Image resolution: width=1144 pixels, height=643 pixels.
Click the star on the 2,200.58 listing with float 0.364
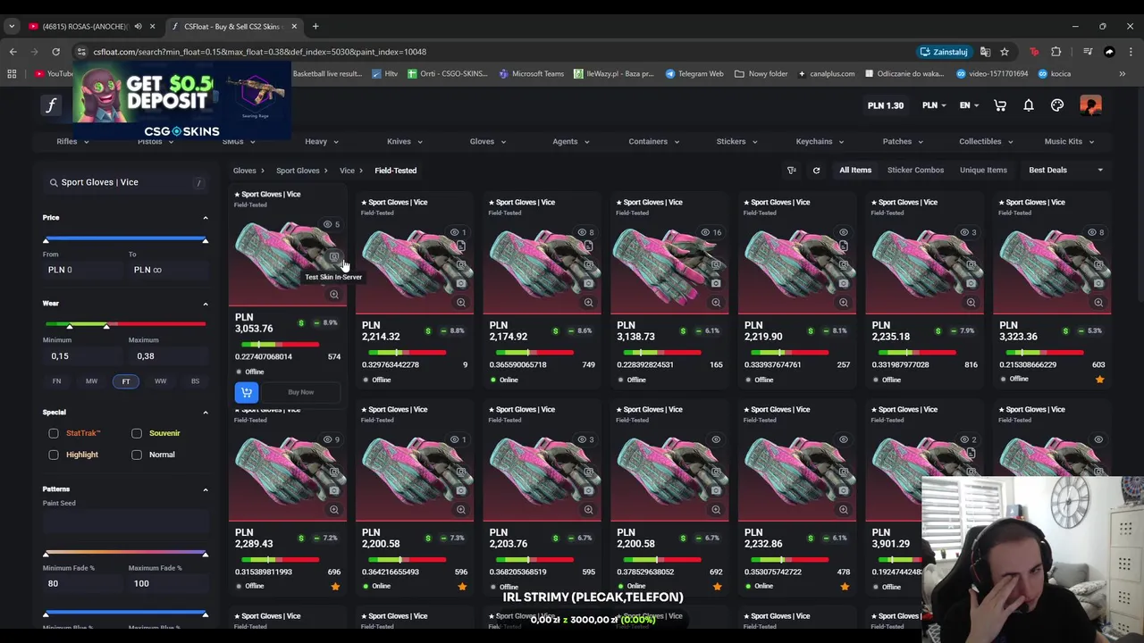pos(462,587)
